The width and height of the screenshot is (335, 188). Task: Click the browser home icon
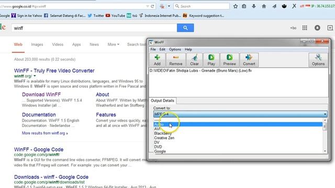pos(264,6)
